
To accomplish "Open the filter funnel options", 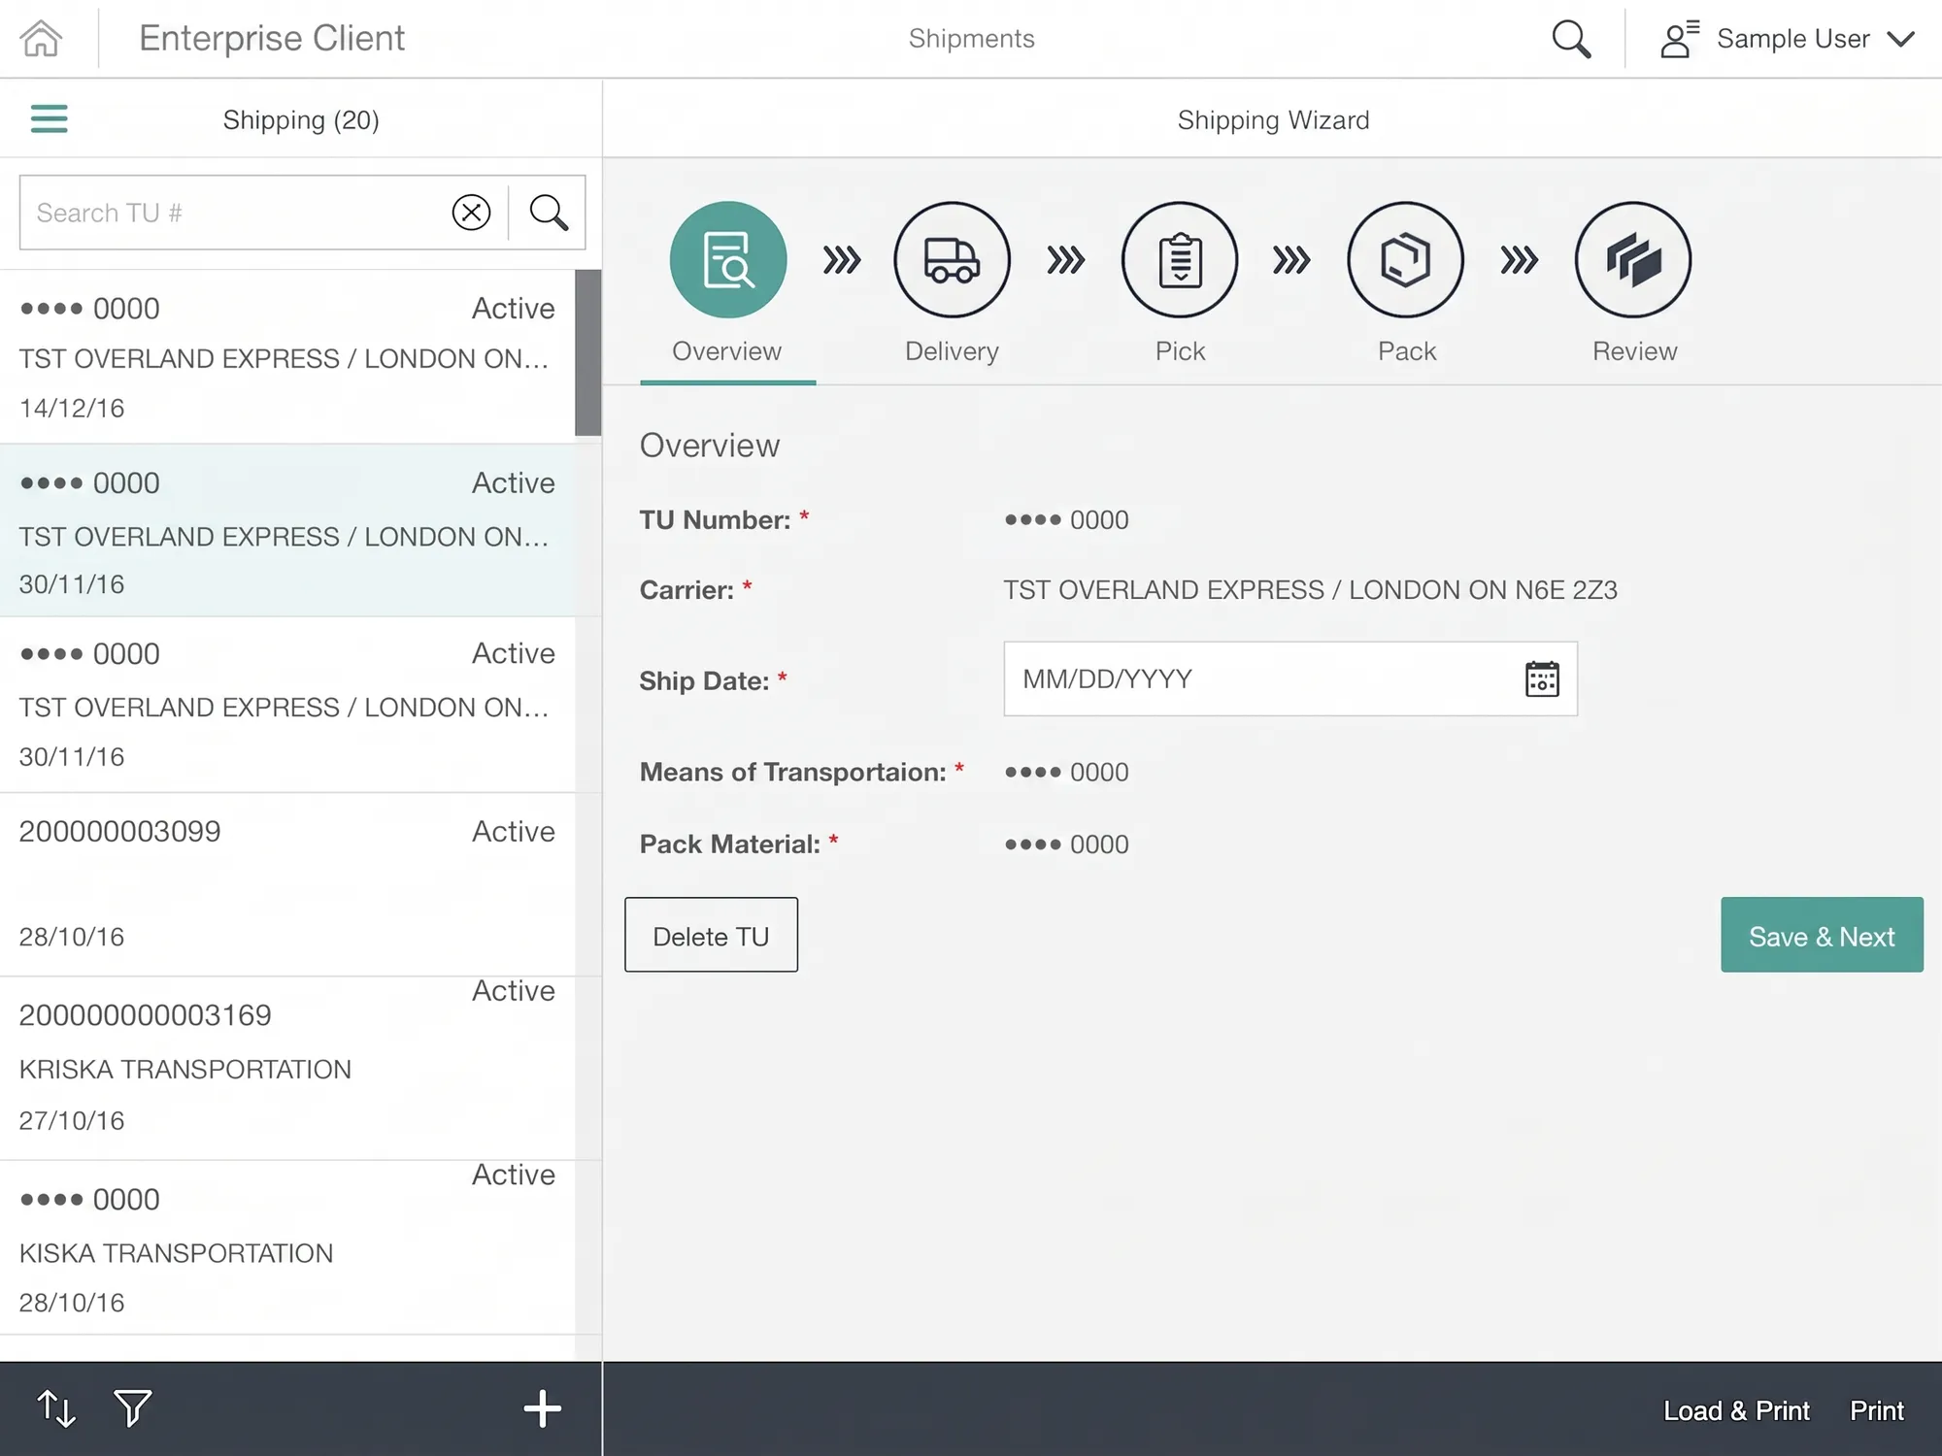I will tap(132, 1408).
